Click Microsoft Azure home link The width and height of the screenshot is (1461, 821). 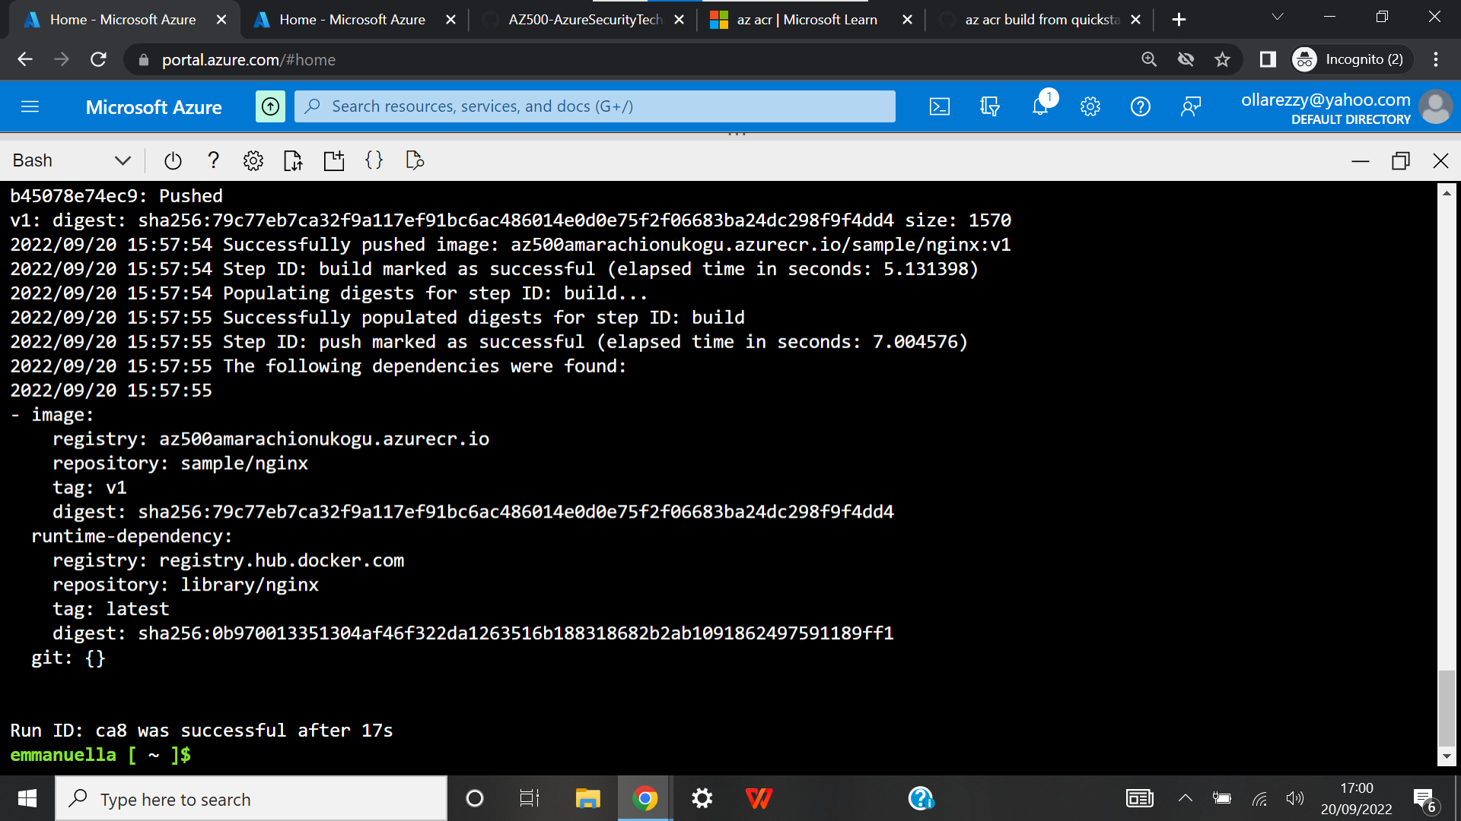tap(154, 106)
